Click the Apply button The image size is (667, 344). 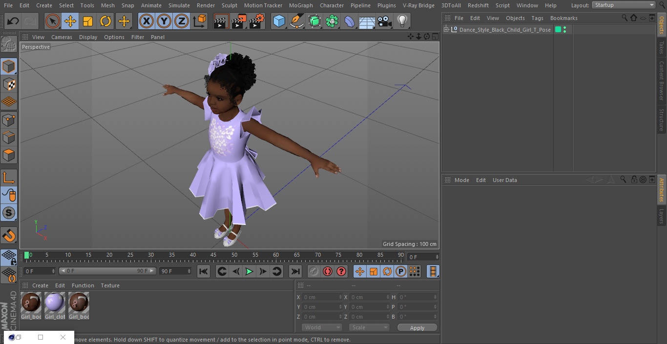tap(417, 328)
